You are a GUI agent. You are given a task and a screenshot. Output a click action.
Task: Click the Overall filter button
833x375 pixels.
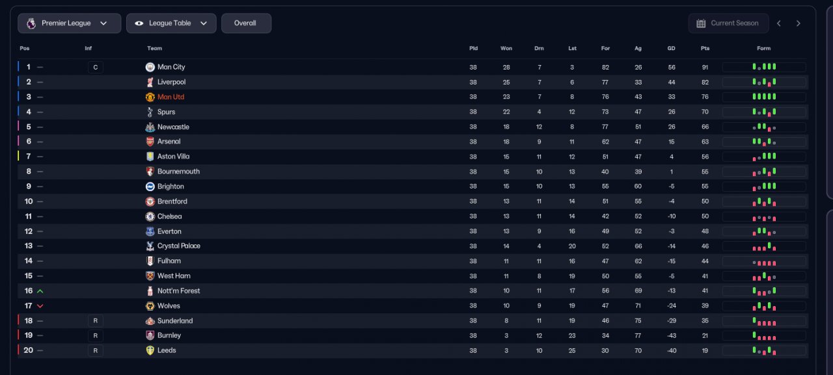(x=245, y=23)
